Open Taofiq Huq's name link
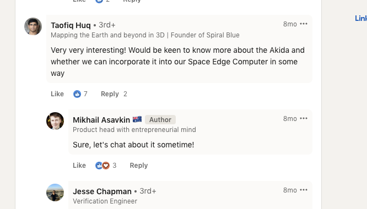The width and height of the screenshot is (367, 209). pyautogui.click(x=71, y=25)
